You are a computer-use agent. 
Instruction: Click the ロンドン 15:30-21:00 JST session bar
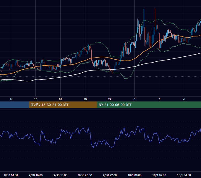pyautogui.click(x=63, y=105)
